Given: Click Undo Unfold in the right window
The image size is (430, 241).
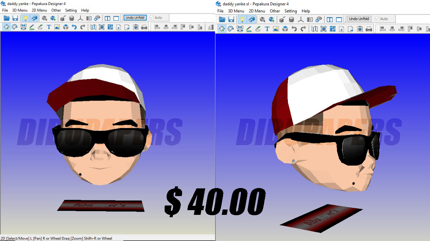Looking at the screenshot, I should pyautogui.click(x=359, y=19).
